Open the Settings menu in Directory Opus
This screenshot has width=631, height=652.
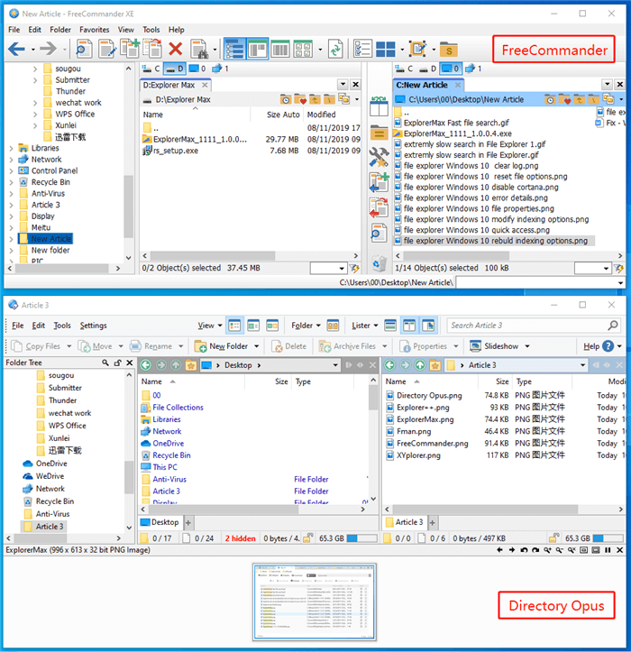pos(93,326)
